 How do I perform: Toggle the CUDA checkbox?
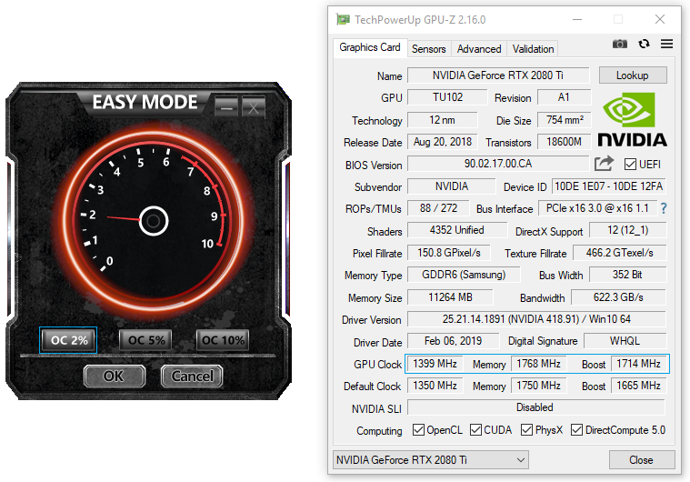[x=475, y=429]
